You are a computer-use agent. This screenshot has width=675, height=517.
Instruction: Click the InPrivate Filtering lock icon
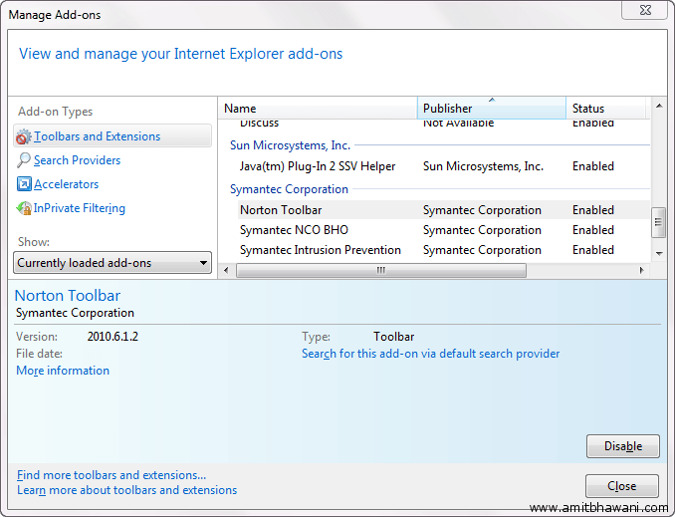[x=24, y=208]
